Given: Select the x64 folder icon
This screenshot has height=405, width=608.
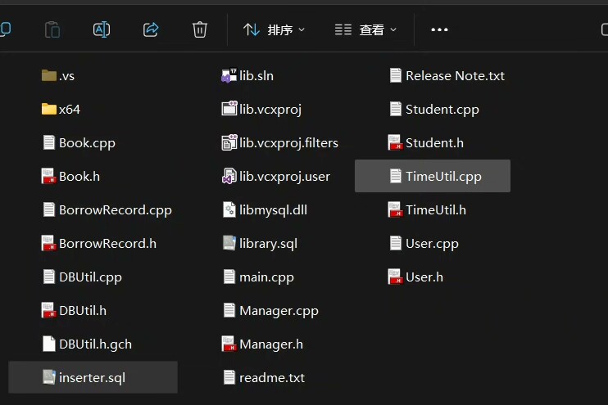Looking at the screenshot, I should [x=49, y=109].
